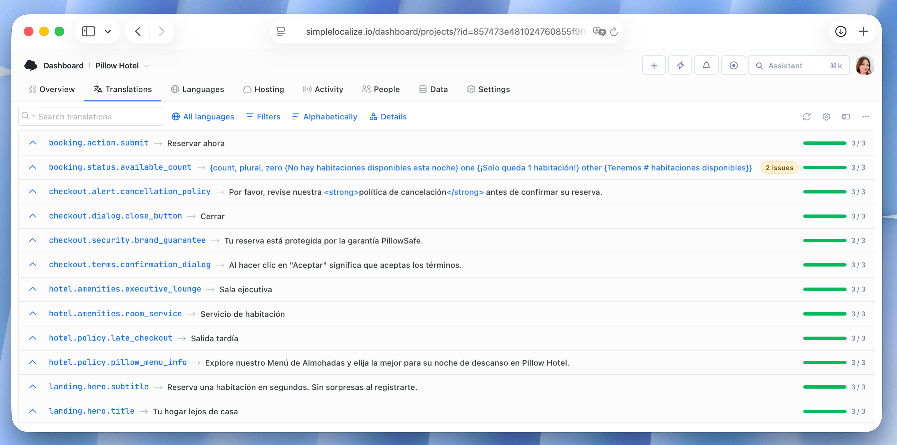
Task: Select the Translations tab
Action: [123, 89]
